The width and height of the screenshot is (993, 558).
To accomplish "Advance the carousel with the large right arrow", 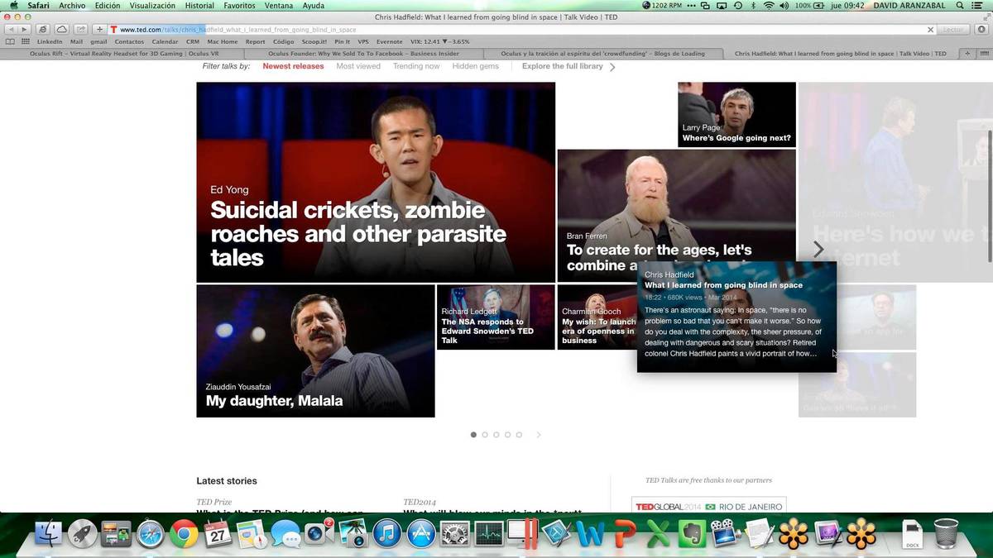I will coord(818,249).
